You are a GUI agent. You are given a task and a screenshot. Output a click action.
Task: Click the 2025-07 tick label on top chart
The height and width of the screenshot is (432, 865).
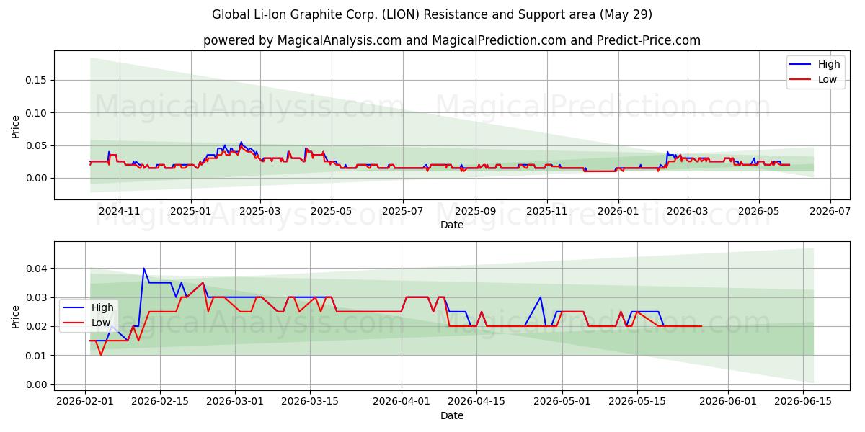pos(402,212)
